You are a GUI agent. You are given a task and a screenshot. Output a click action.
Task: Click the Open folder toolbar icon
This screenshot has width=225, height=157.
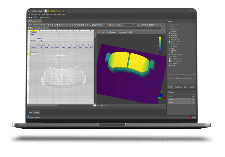pos(31,18)
